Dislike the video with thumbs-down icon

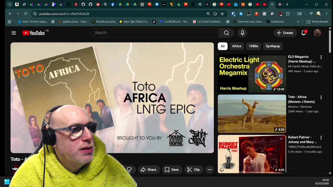point(129,170)
